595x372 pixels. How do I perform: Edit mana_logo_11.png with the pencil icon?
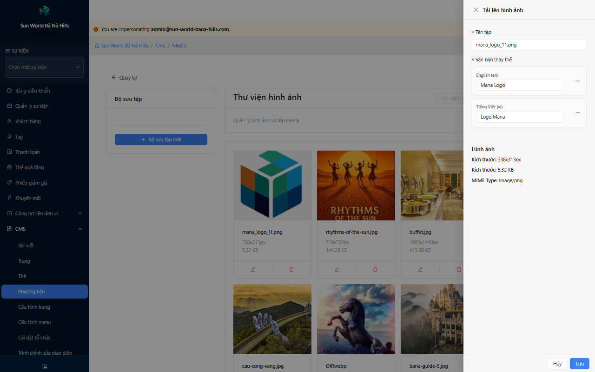pyautogui.click(x=253, y=269)
